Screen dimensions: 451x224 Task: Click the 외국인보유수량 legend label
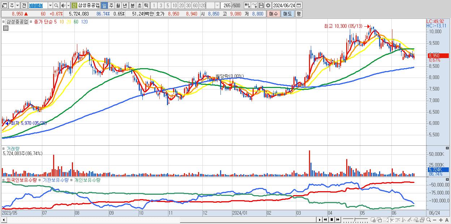(x=21, y=180)
